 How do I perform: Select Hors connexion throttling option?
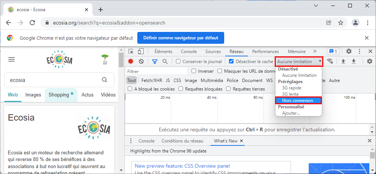point(298,101)
